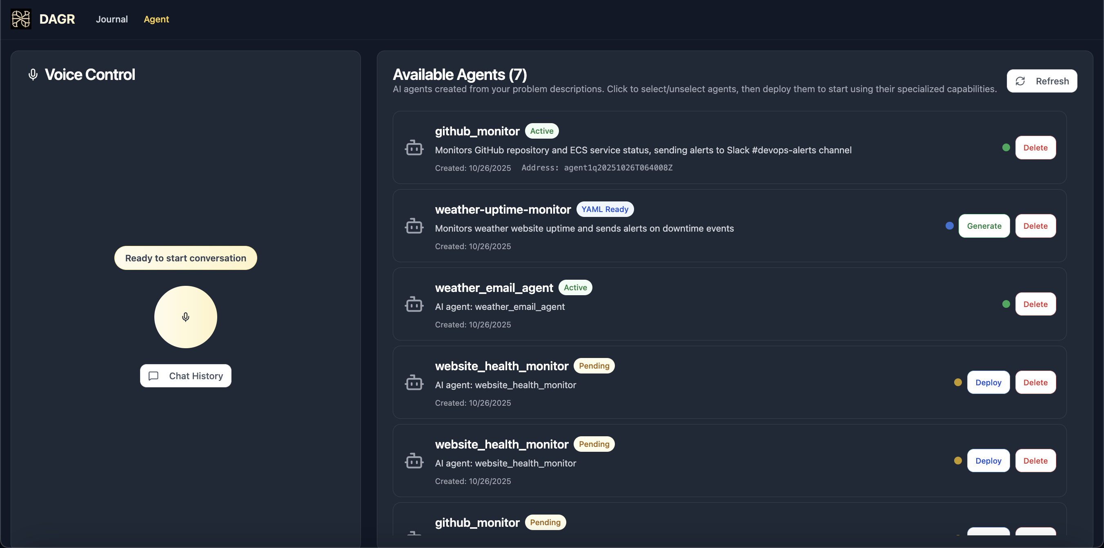Screen dimensions: 1104x548
Task: Open the Journal tab
Action: 111,19
